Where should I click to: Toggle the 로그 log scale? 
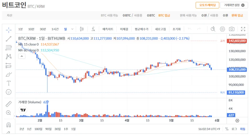click(x=234, y=129)
